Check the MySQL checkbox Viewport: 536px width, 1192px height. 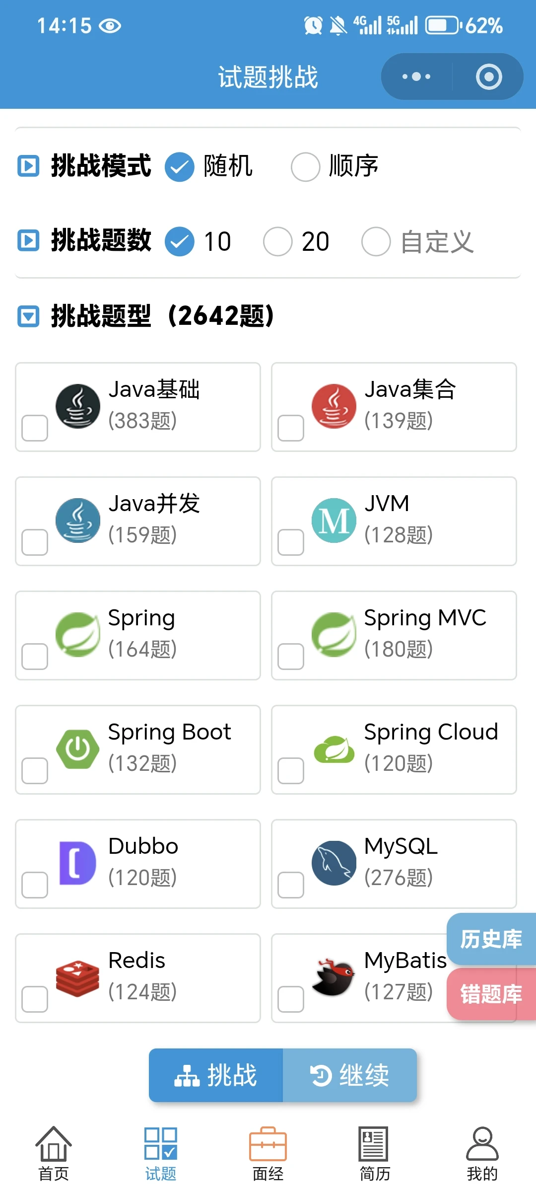[291, 885]
